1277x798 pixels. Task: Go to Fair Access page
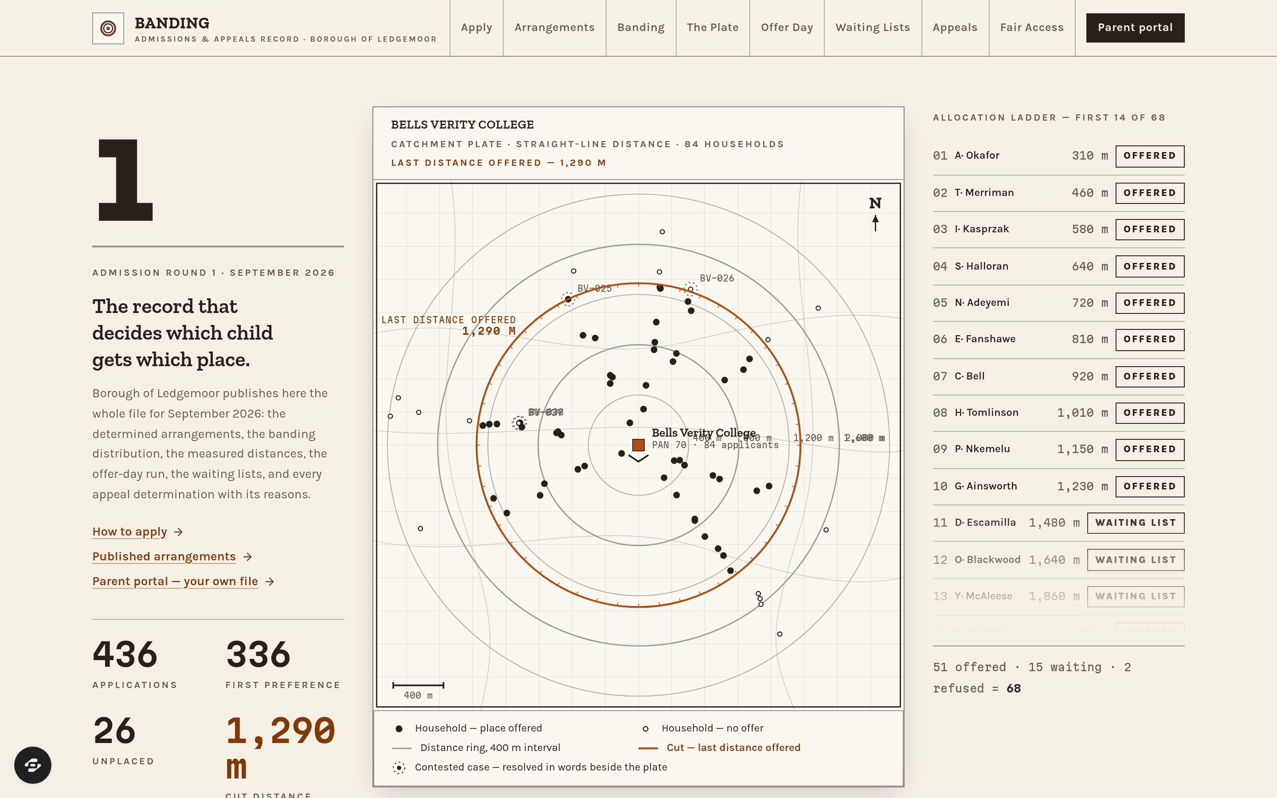[1032, 27]
